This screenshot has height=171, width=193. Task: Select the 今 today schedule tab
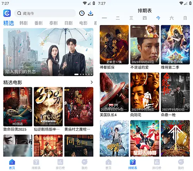(x=158, y=18)
